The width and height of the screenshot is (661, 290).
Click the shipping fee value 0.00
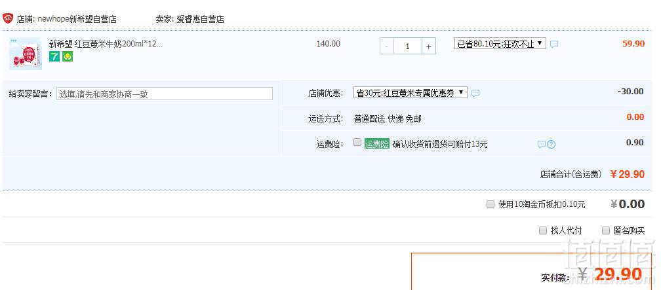[635, 117]
